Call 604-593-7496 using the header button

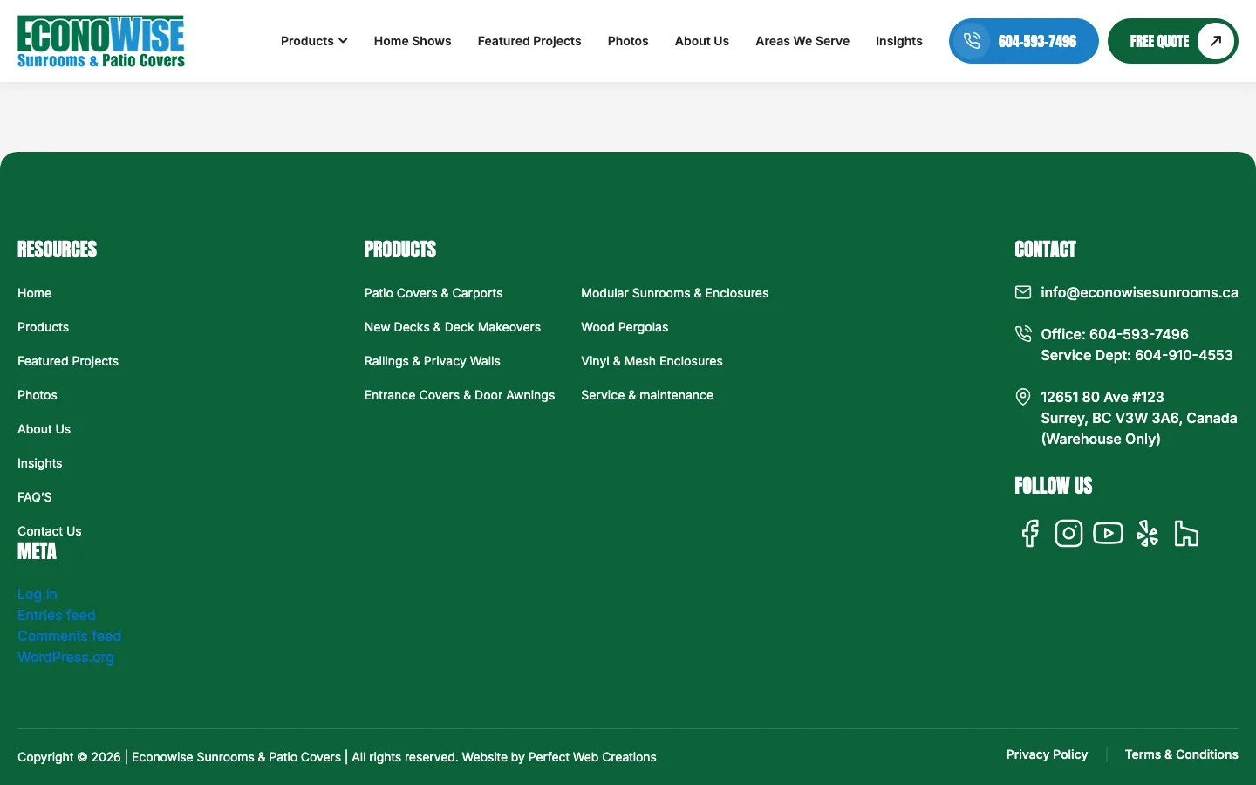click(x=1024, y=41)
